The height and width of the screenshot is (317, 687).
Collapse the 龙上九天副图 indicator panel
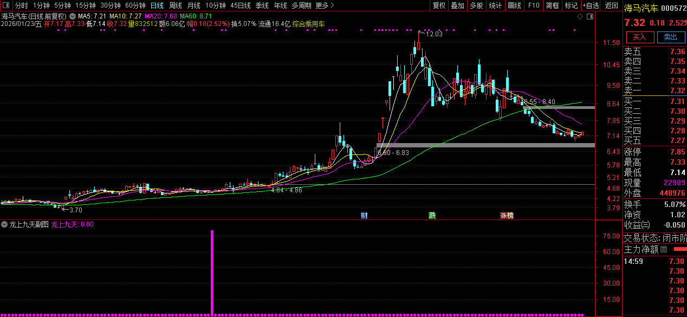pos(5,224)
